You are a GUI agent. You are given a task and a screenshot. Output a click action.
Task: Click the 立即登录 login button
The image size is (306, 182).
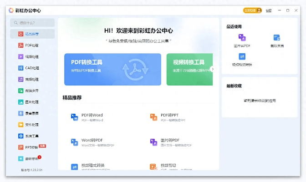click(x=252, y=10)
